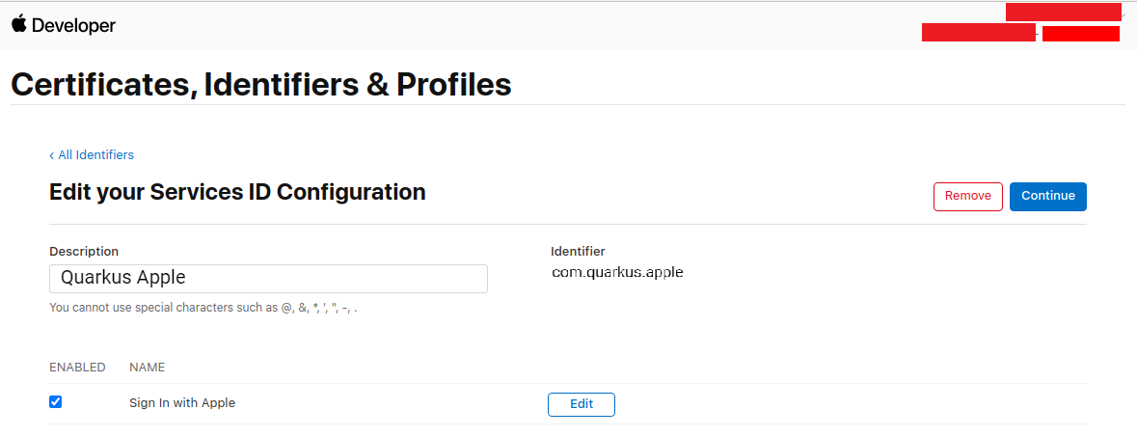Open the redacted account name dropdown

point(1063,13)
